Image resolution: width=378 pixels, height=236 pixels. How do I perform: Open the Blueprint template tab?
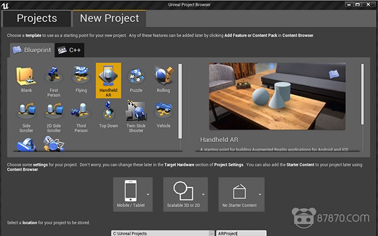(32, 50)
